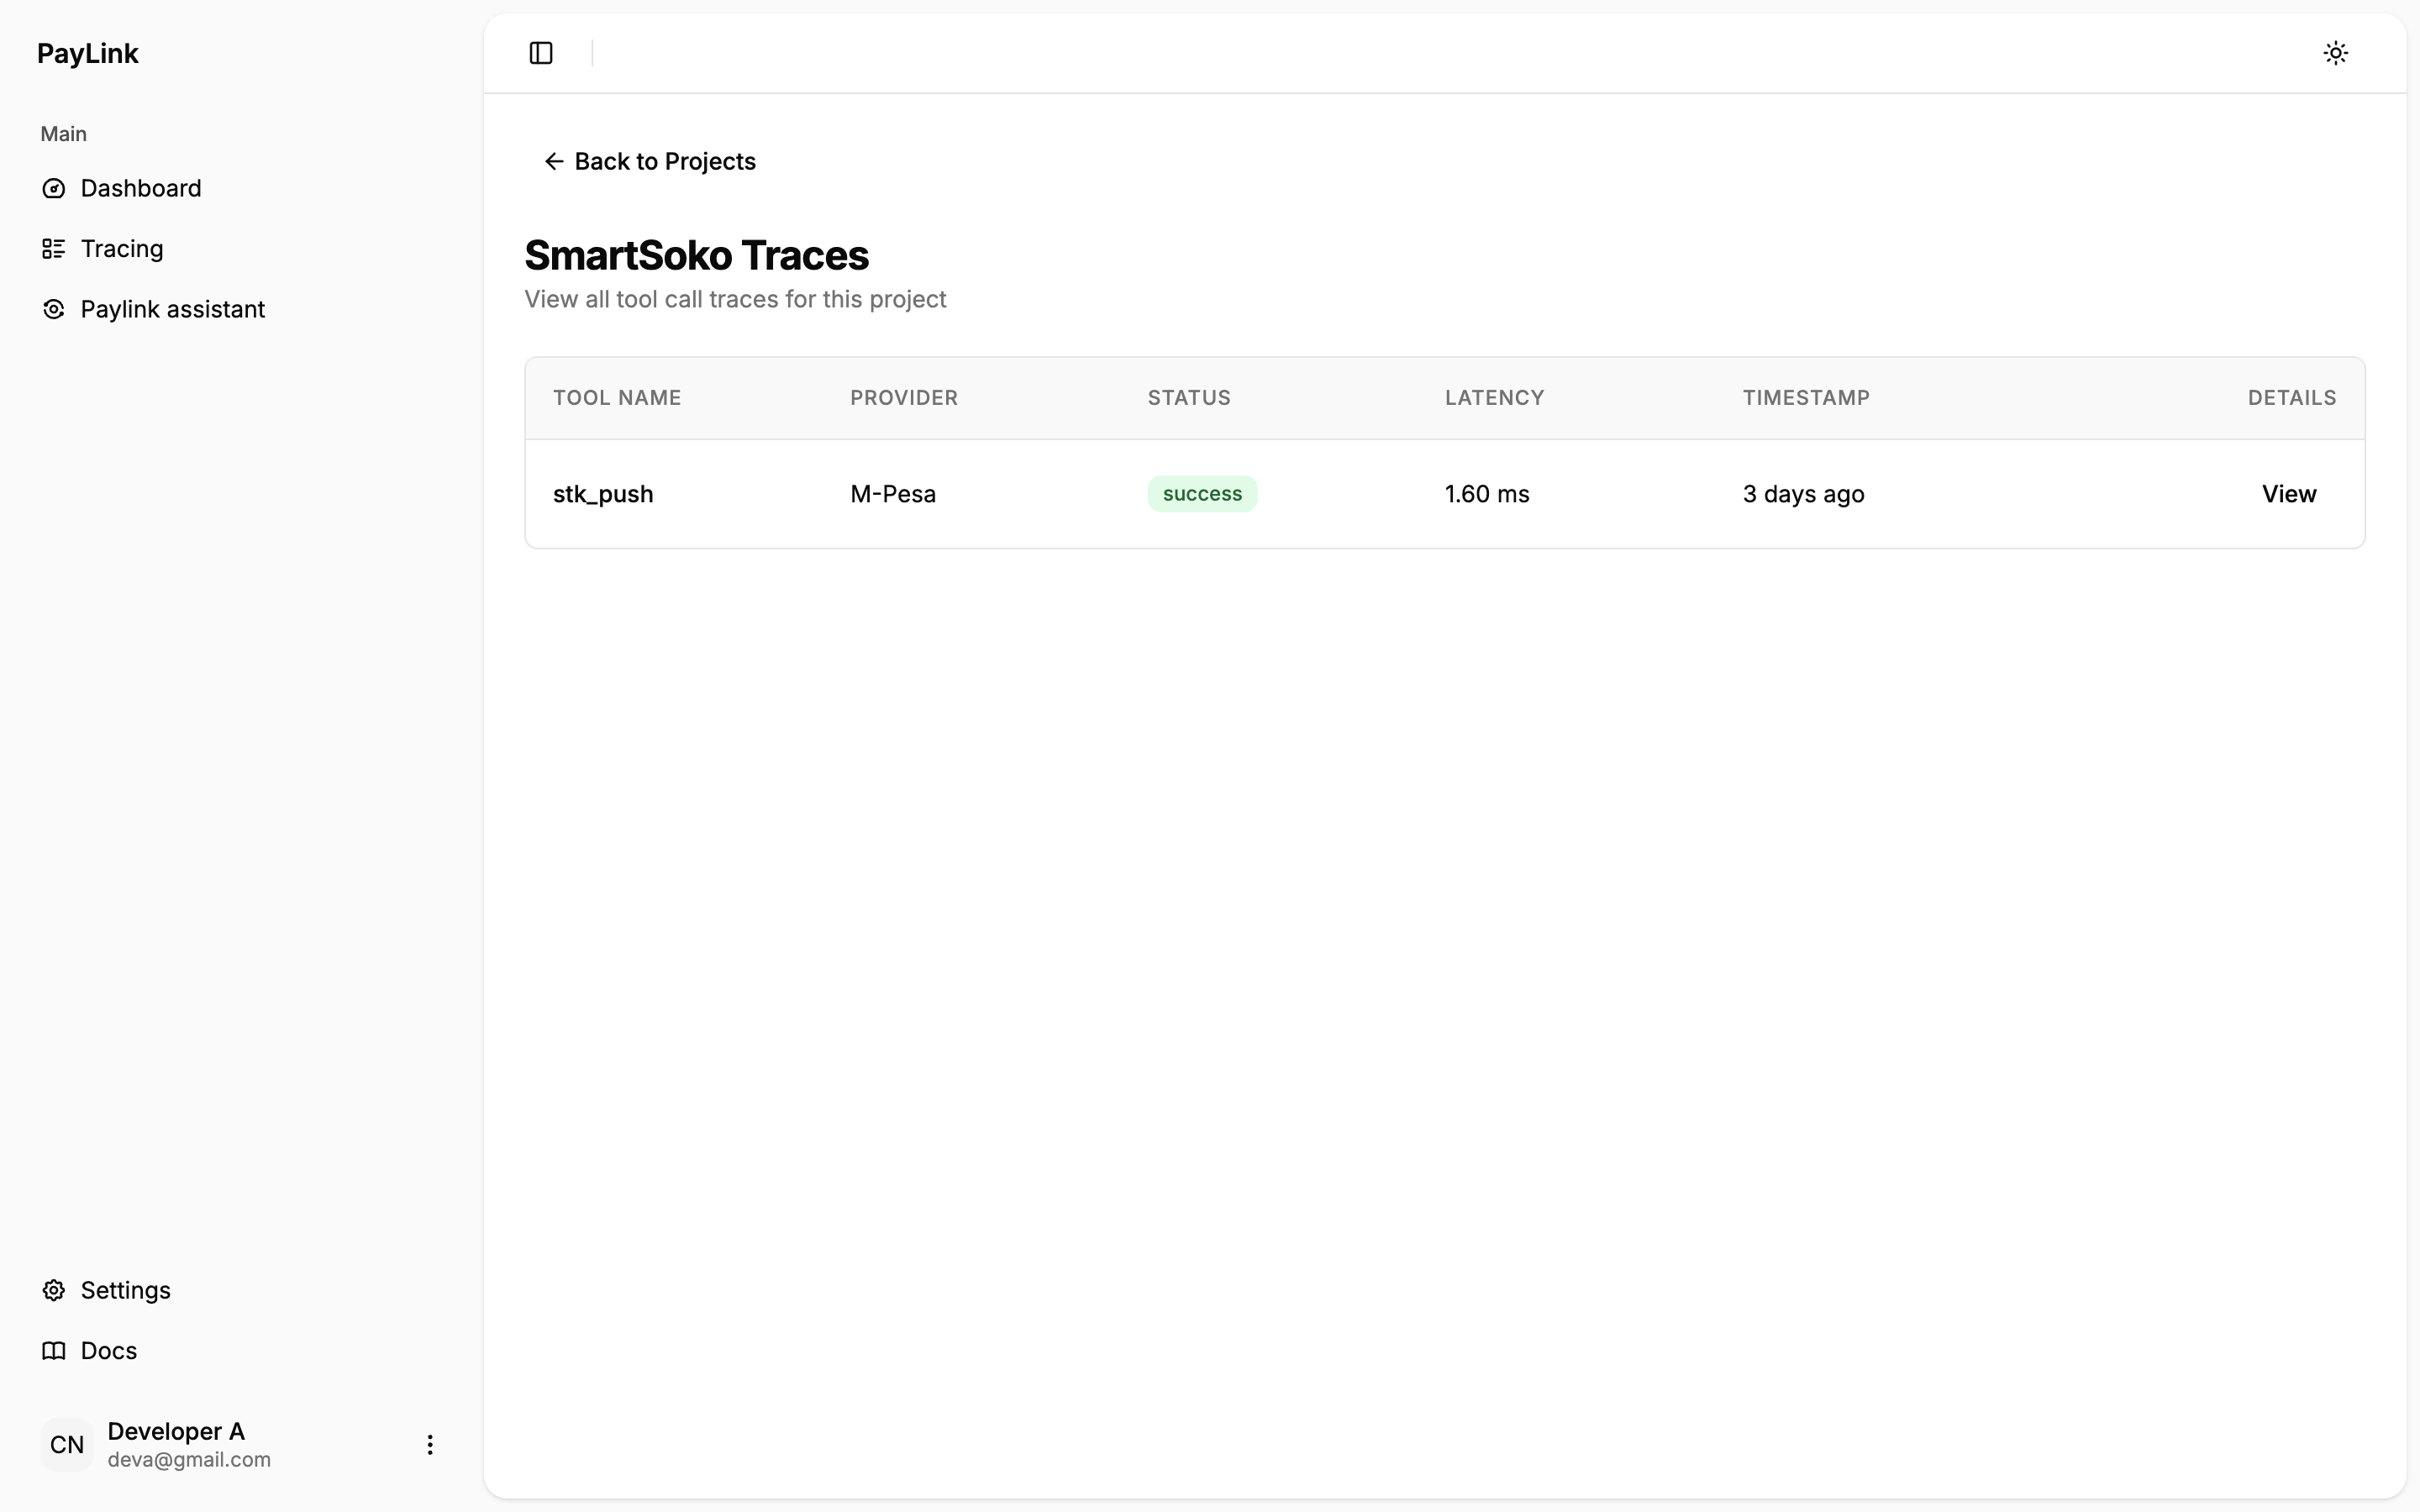2420x1512 pixels.
Task: Click the Paylink assistant icon
Action: pos(54,310)
